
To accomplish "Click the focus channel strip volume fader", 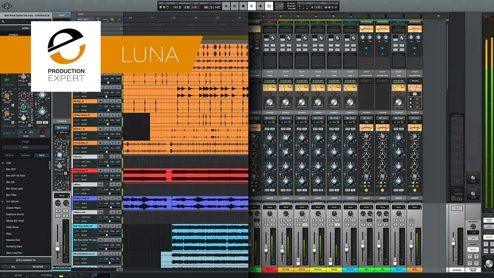I will point(57,246).
